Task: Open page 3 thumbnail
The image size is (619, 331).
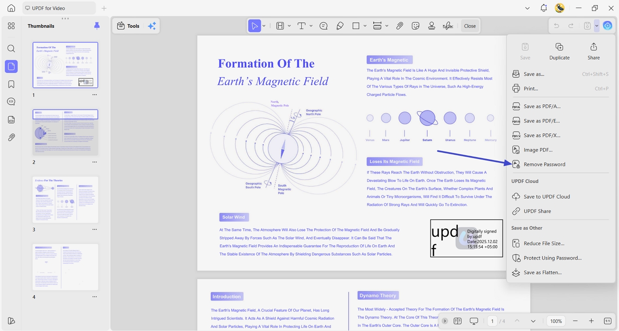Action: (x=65, y=200)
